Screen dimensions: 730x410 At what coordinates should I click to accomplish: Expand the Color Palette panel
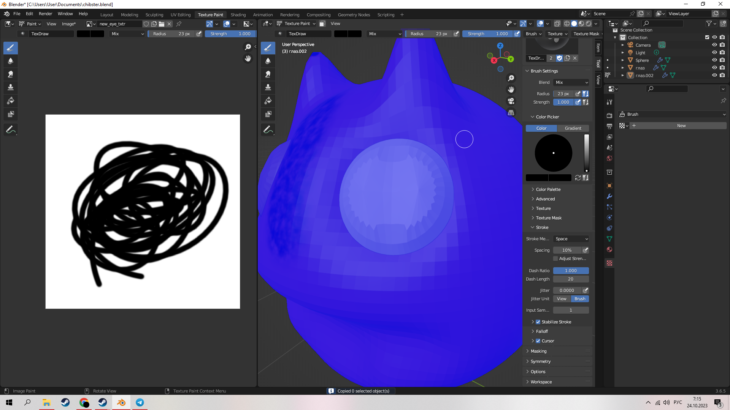coord(548,189)
